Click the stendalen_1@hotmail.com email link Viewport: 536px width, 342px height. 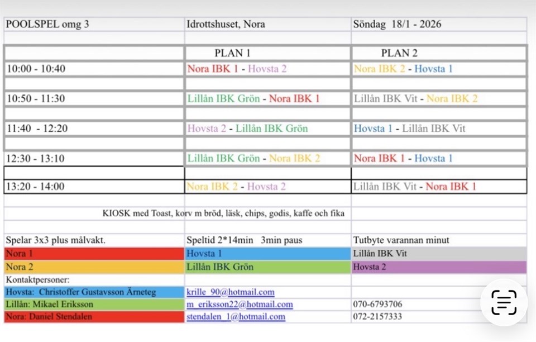click(236, 317)
